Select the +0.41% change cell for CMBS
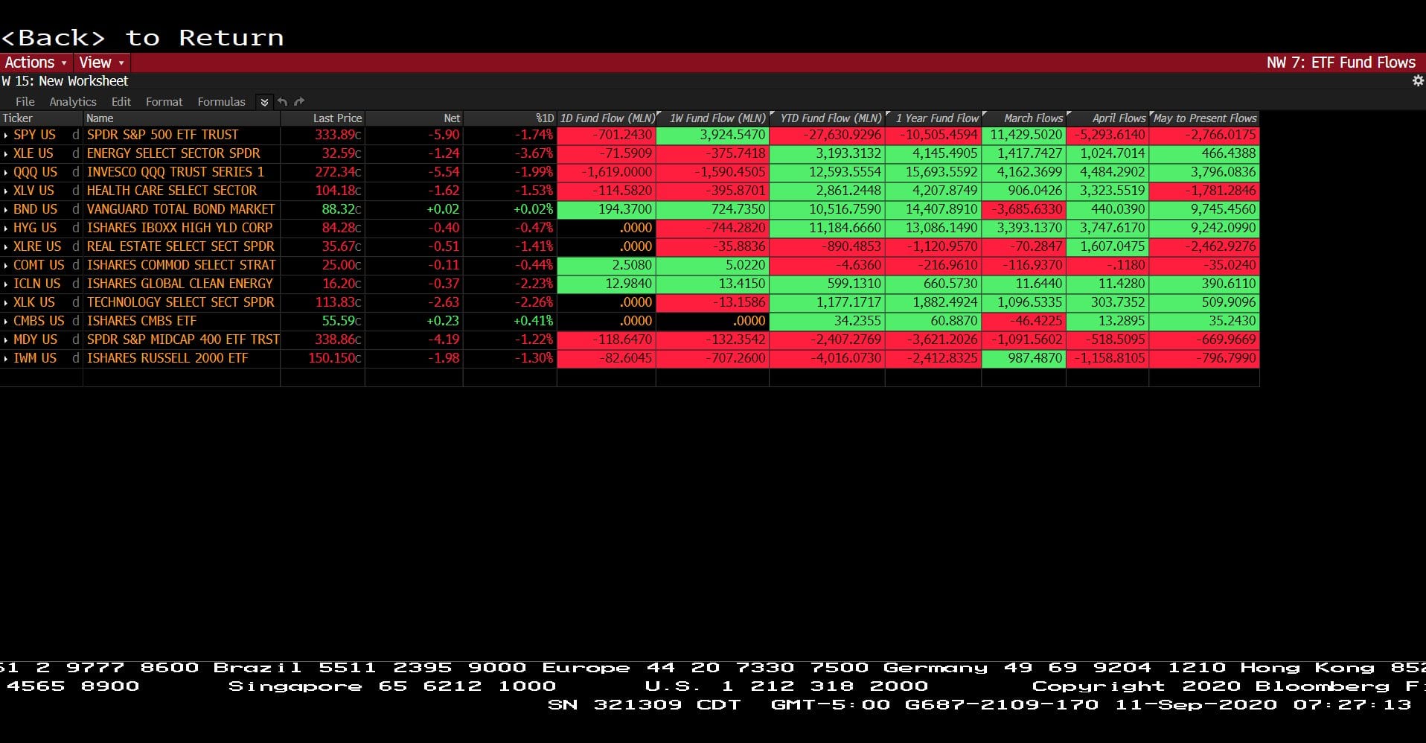The width and height of the screenshot is (1426, 743). (x=511, y=321)
